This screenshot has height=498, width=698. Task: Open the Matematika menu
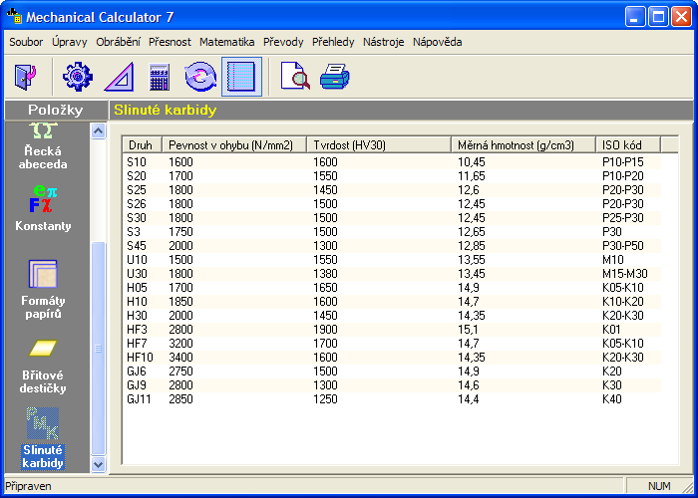pos(227,42)
